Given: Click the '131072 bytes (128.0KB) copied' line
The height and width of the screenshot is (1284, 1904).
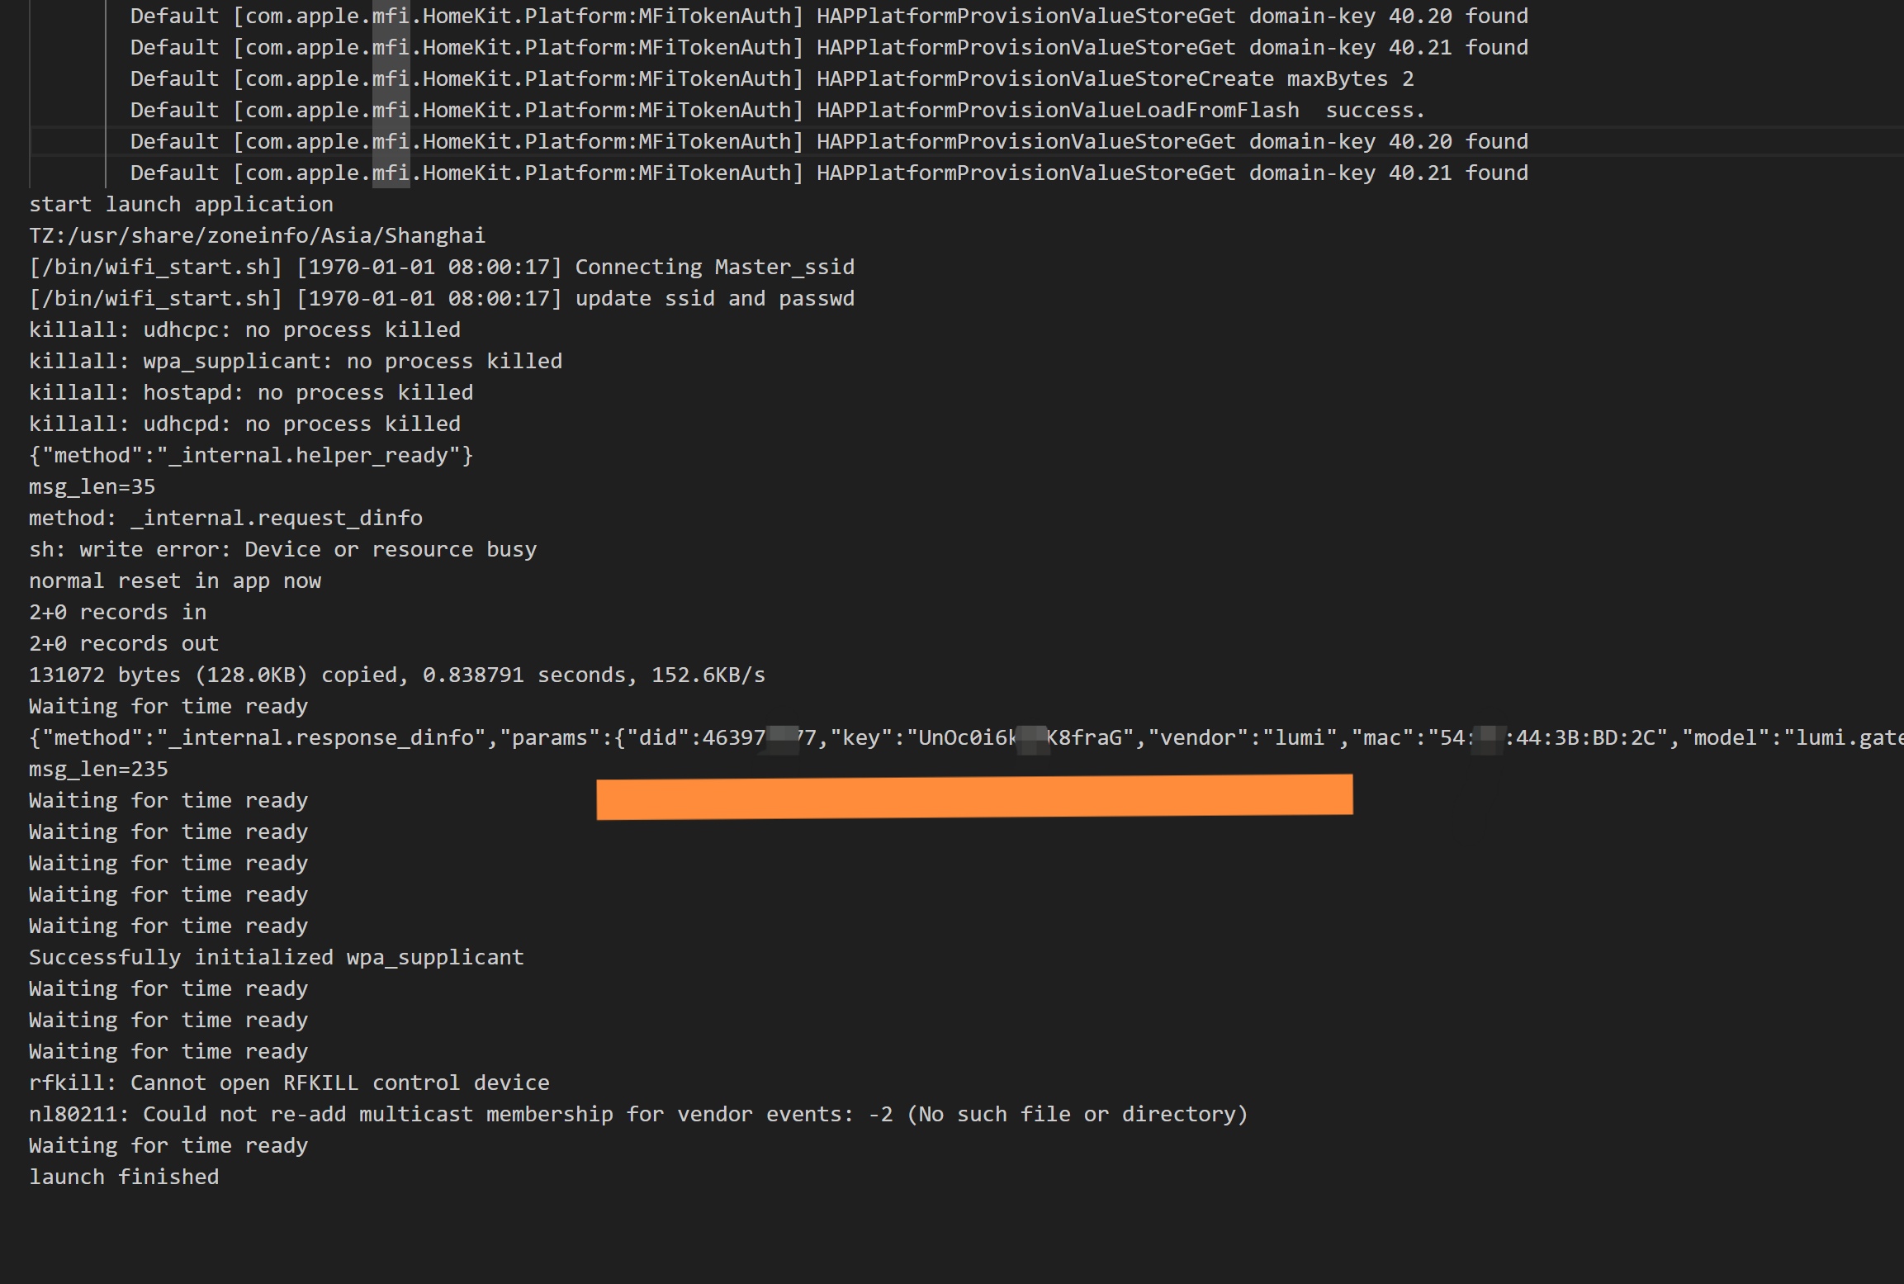Looking at the screenshot, I should pos(396,675).
